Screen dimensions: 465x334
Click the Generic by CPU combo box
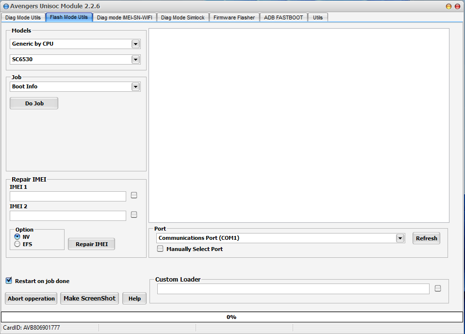tap(75, 44)
